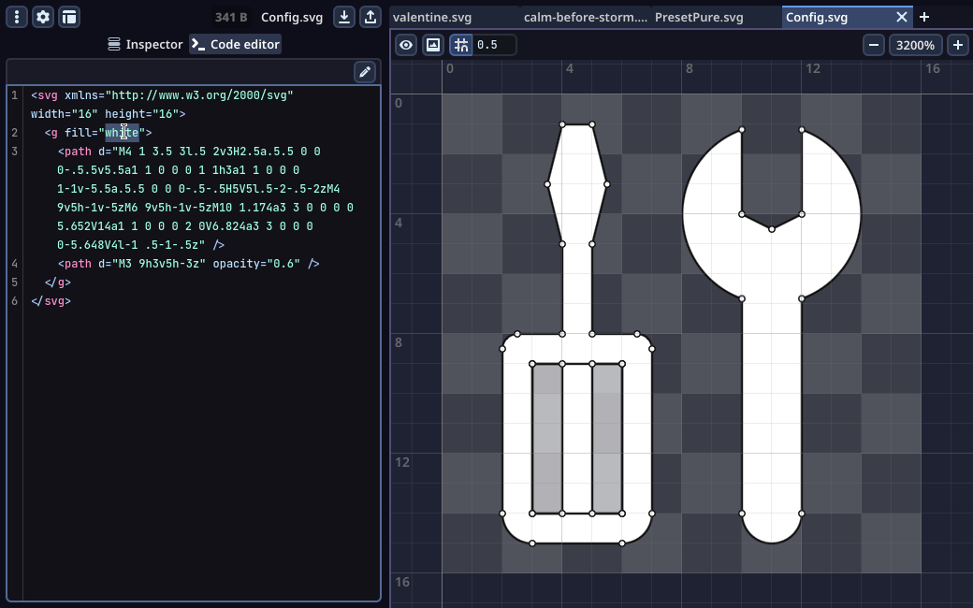Click the width="16" attribute text
This screenshot has height=608, width=973.
pyautogui.click(x=64, y=113)
